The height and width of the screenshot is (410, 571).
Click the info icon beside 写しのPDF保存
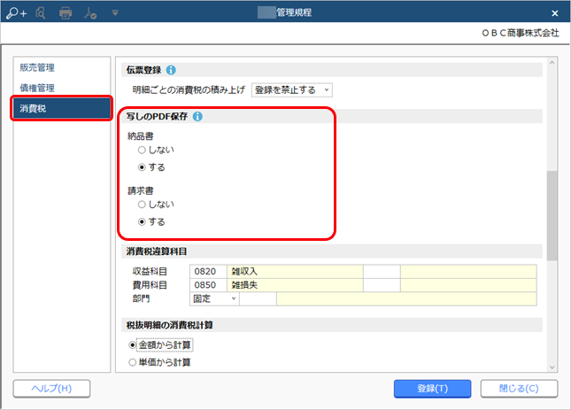(197, 117)
